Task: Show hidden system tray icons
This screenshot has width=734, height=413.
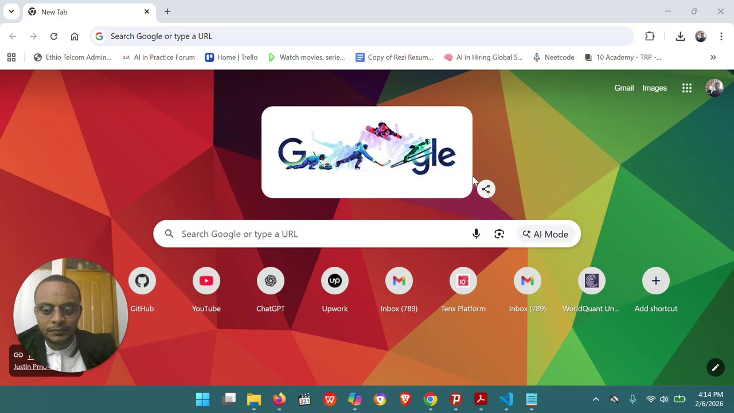Action: click(596, 399)
